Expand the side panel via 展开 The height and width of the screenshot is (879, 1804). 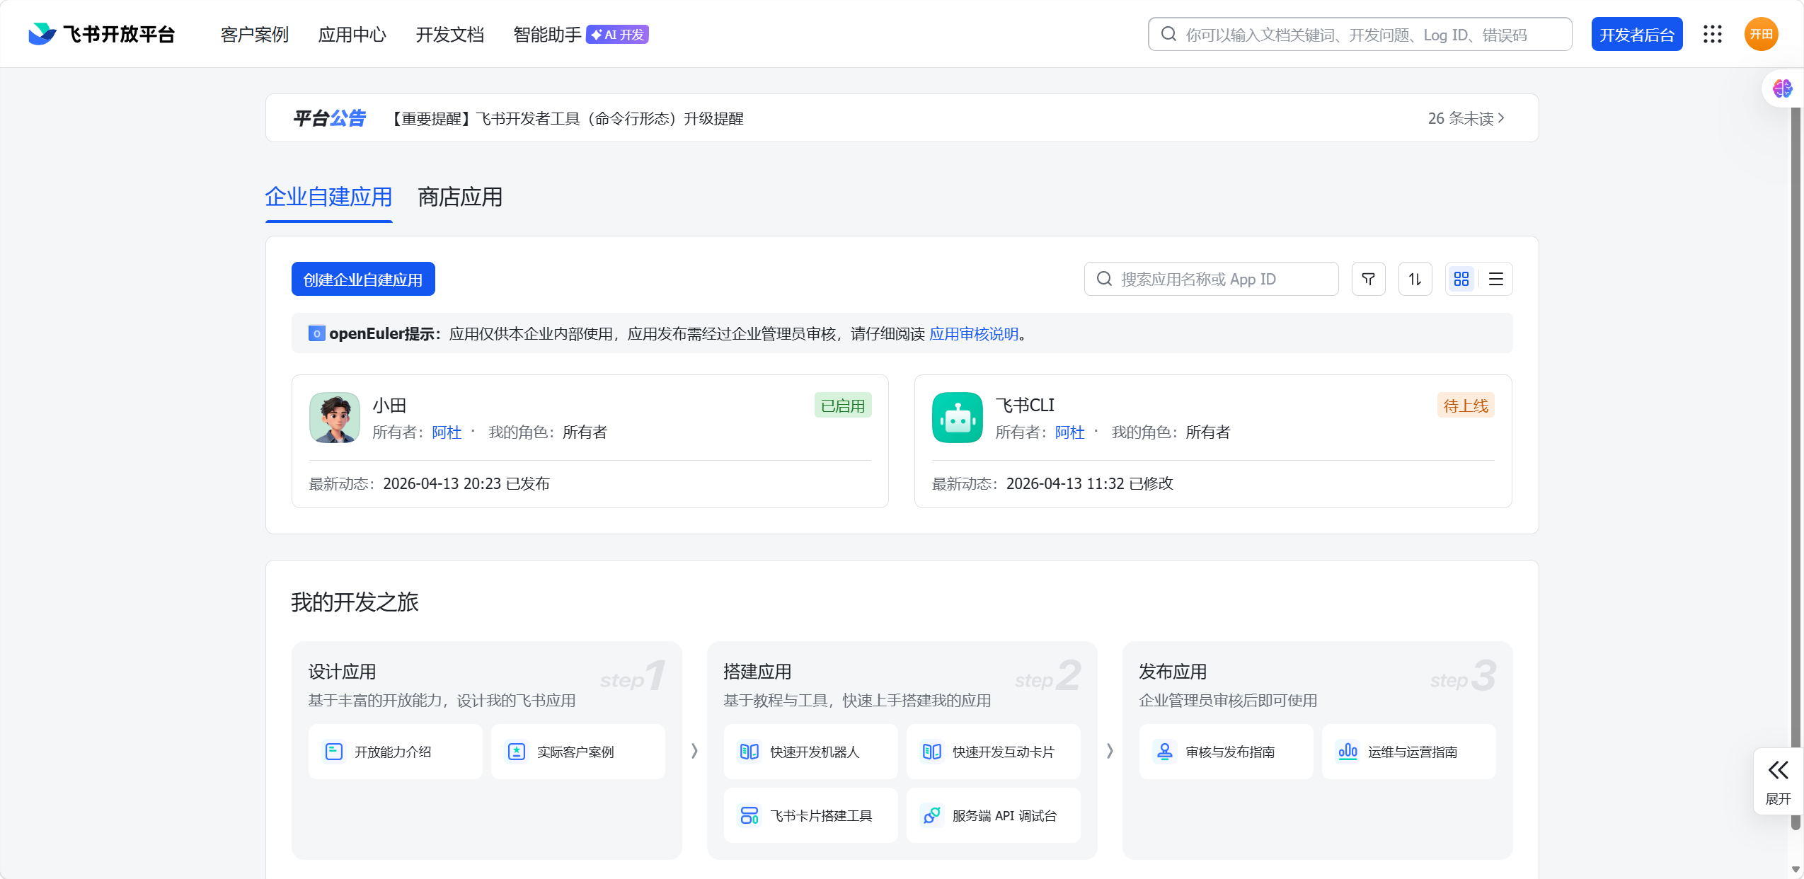click(1778, 782)
